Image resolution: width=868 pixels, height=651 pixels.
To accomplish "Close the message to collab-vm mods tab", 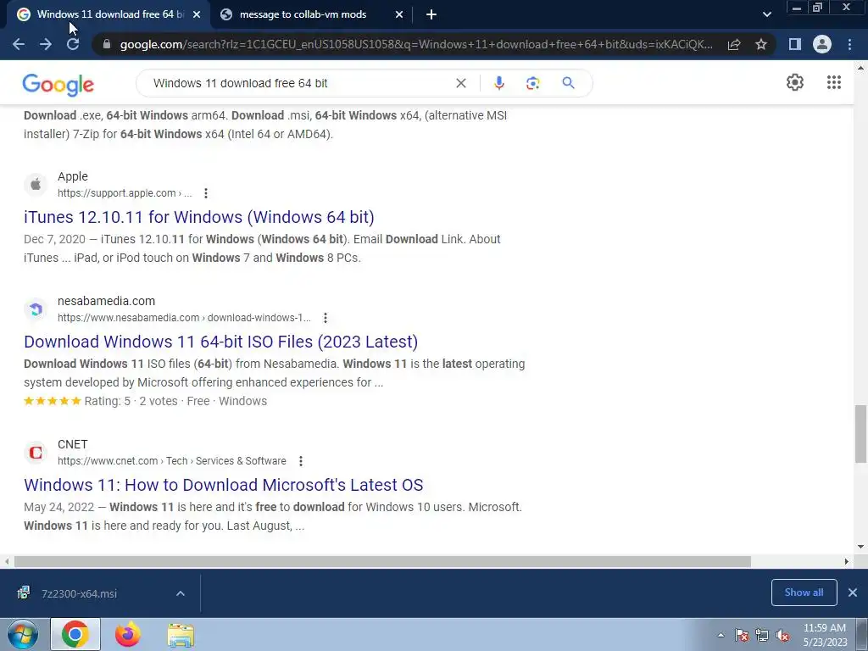I will tap(399, 14).
